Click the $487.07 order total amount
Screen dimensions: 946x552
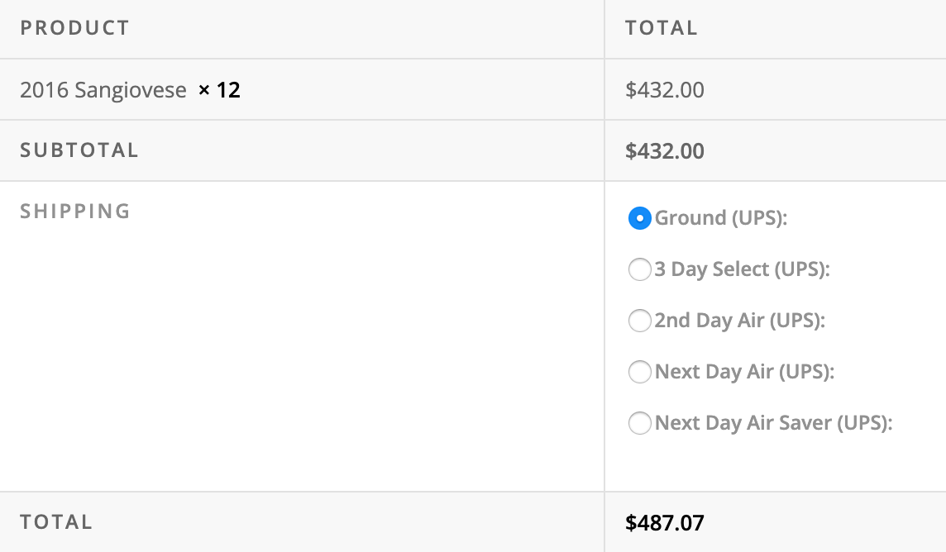pyautogui.click(x=664, y=523)
